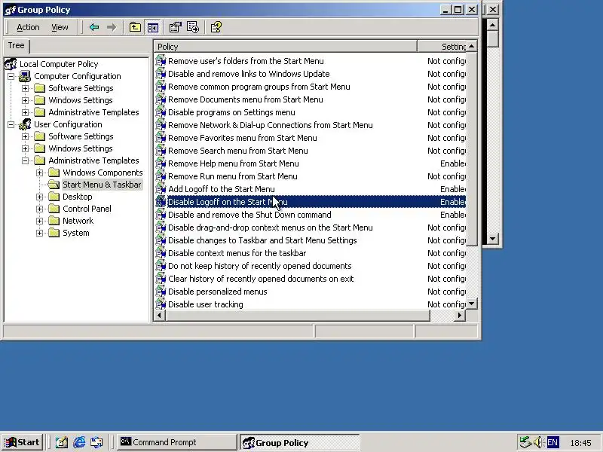Click the background window's scroll down arrow
603x452 pixels.
[493, 238]
